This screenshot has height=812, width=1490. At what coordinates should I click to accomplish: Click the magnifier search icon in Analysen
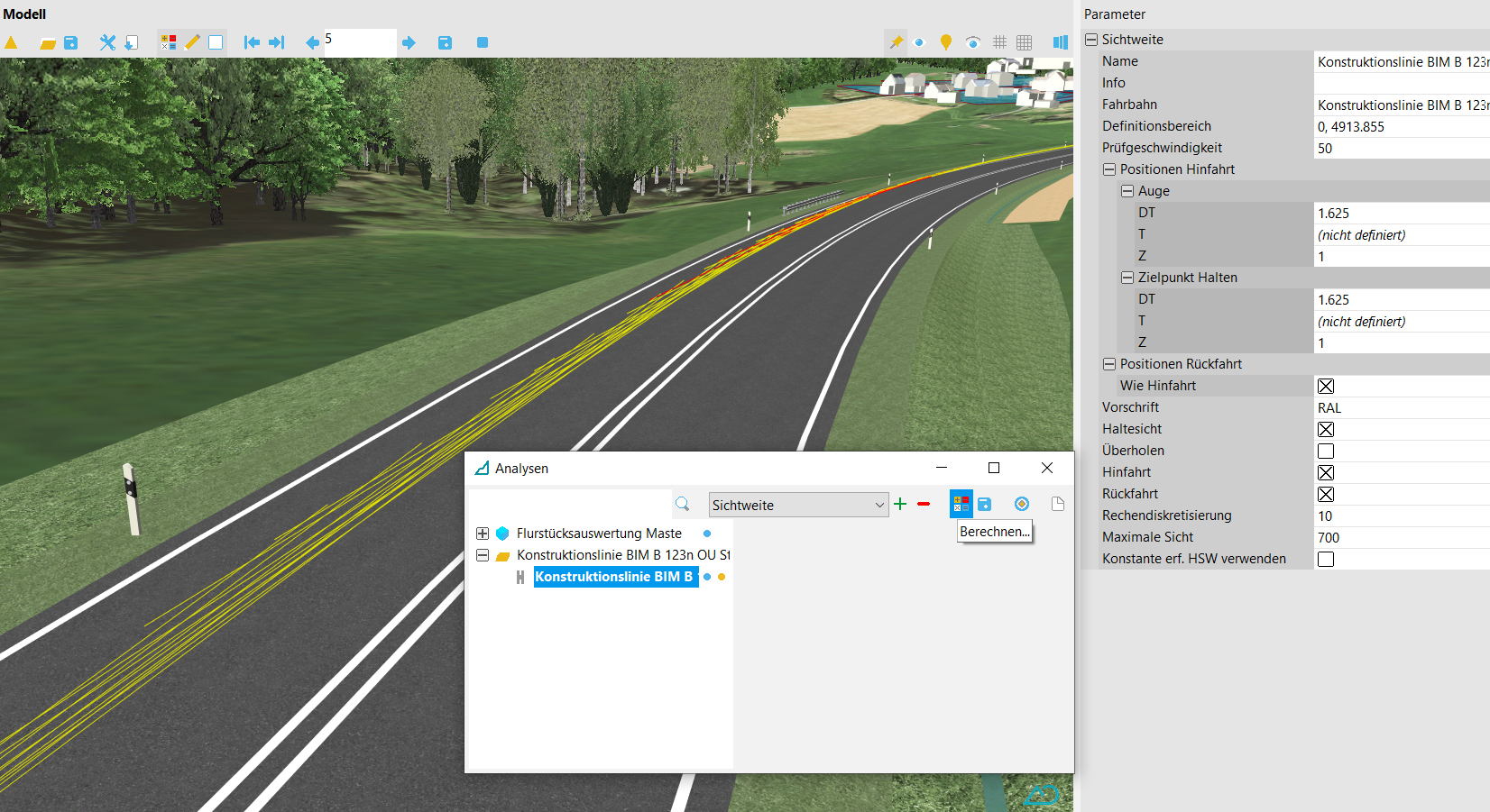683,504
